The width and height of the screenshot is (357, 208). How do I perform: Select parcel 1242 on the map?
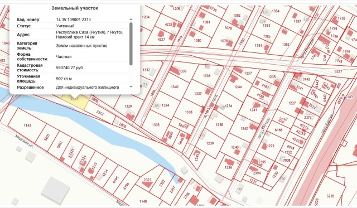coord(244,129)
